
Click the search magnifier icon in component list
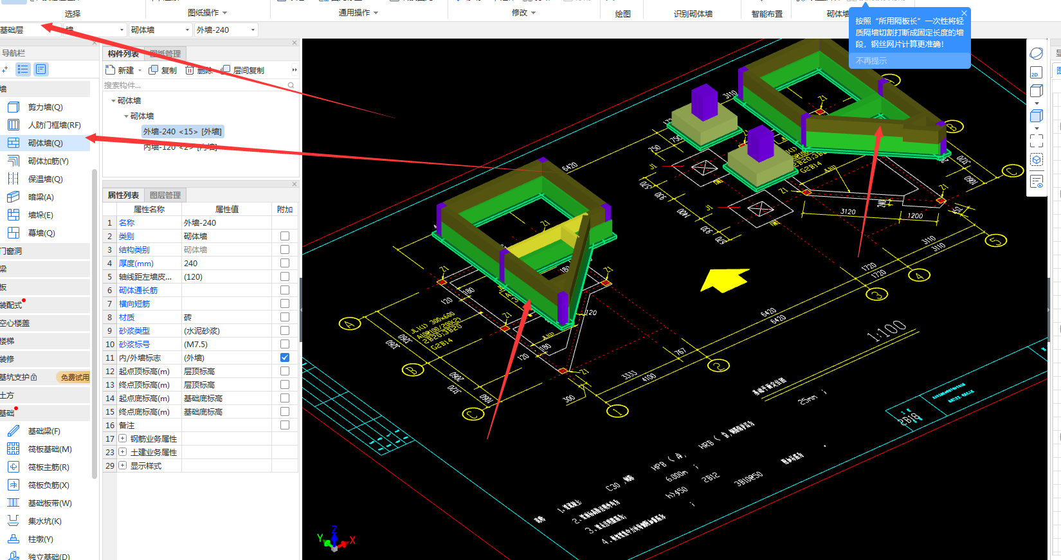291,86
